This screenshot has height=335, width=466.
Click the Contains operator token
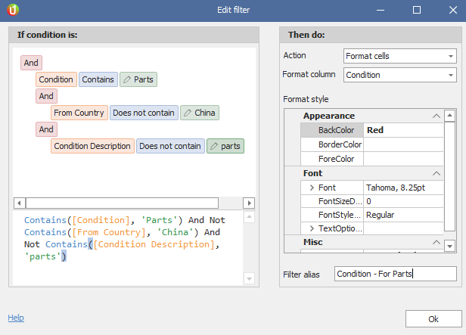tap(98, 79)
